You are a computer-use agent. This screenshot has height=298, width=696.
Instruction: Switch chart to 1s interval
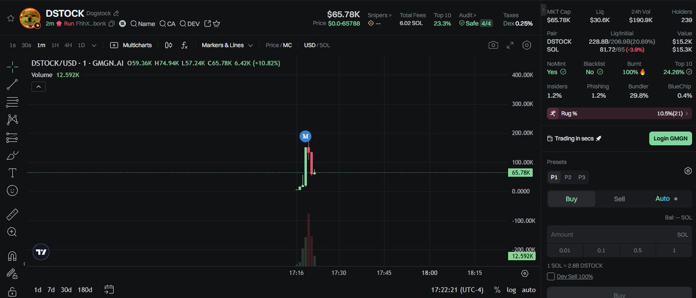13,45
